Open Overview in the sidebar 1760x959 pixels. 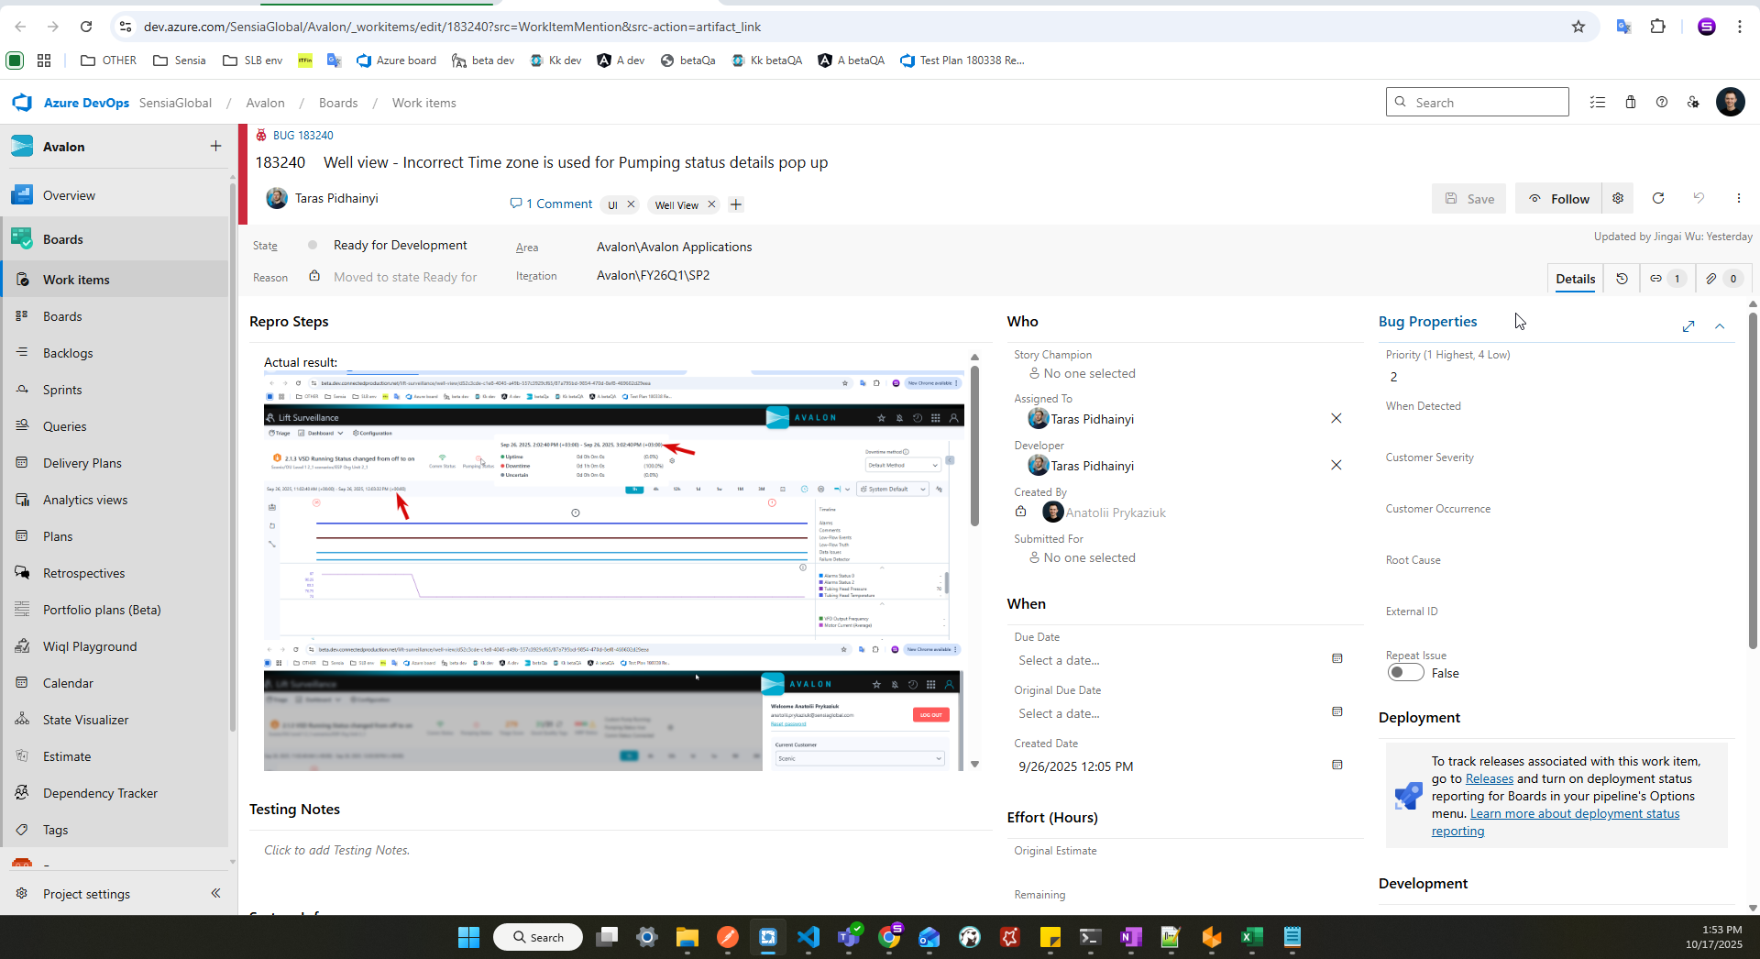tap(115, 195)
